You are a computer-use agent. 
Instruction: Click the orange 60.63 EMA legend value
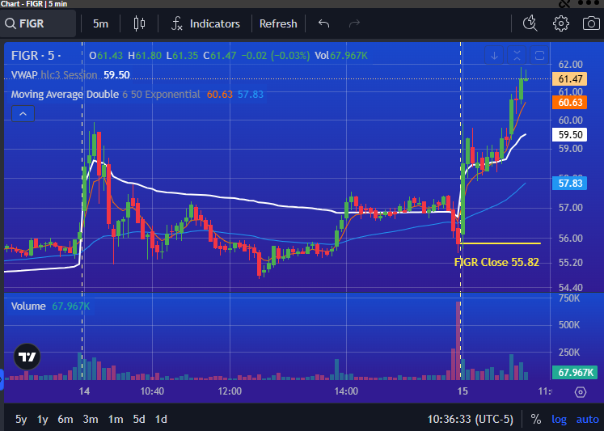[220, 95]
